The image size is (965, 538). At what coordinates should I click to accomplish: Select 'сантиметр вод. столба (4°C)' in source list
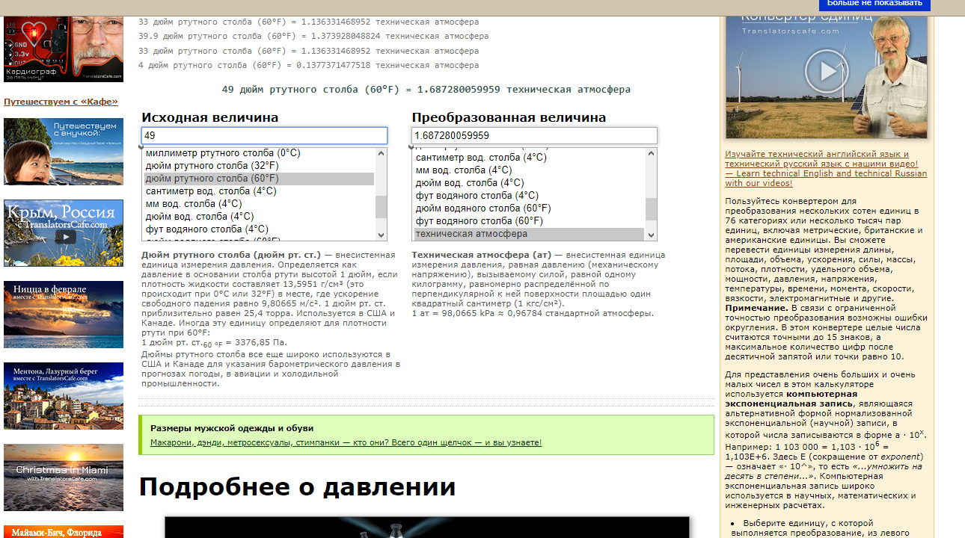click(259, 191)
